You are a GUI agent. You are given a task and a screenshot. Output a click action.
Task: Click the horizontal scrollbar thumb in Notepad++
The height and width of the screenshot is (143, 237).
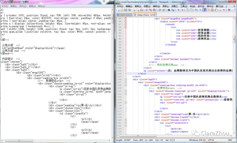[138, 136]
